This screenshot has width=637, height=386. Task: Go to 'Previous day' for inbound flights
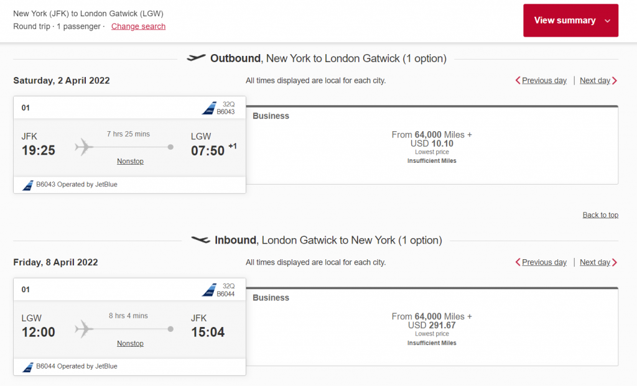pos(545,262)
